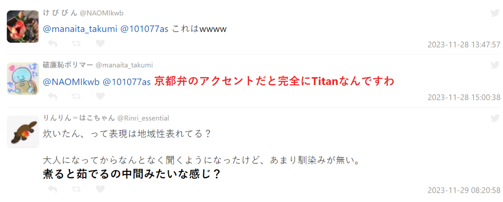Visit @NAOMIkwb mention in second tweet
The height and width of the screenshot is (202, 503).
[x=71, y=82]
